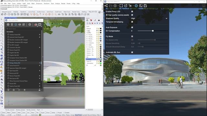Click move layer down arrow icon
The height and width of the screenshot is (116, 207).
(97, 23)
